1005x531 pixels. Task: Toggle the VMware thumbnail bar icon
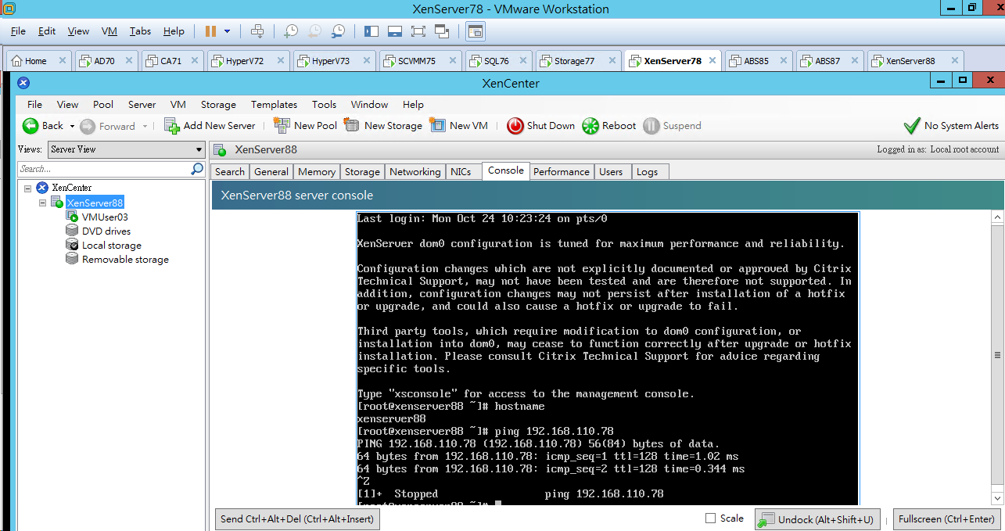[x=395, y=31]
